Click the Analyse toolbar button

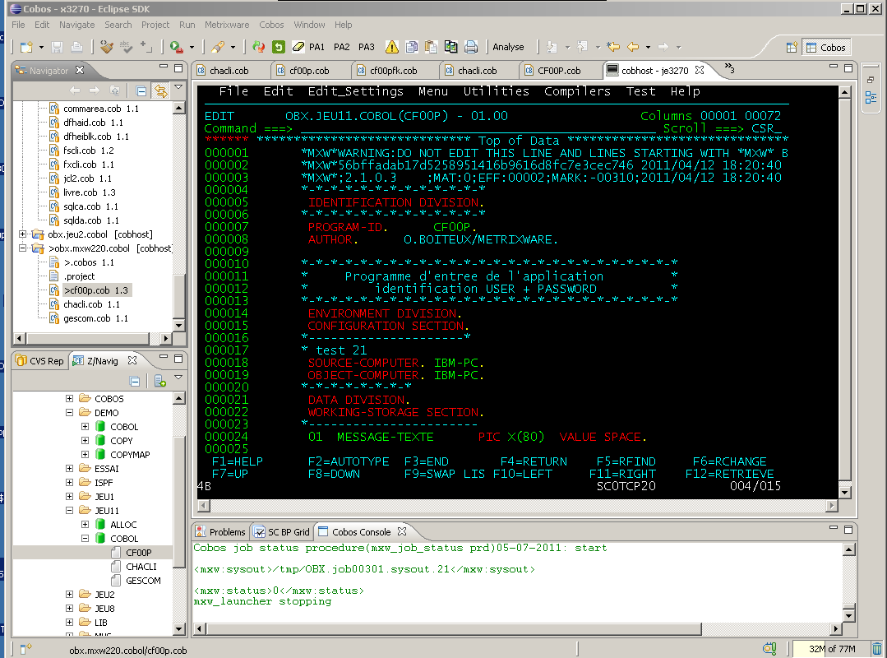click(x=508, y=47)
